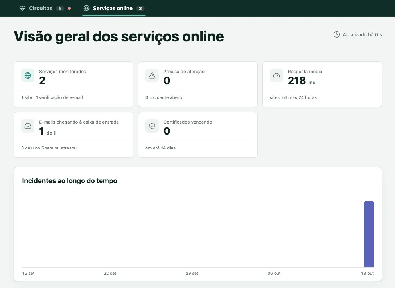Click the Circuitos count badge 5

point(60,9)
